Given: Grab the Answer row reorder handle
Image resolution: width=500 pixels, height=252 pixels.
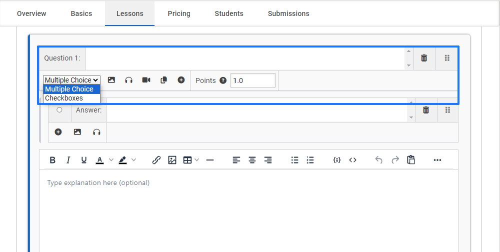Looking at the screenshot, I should 447,110.
